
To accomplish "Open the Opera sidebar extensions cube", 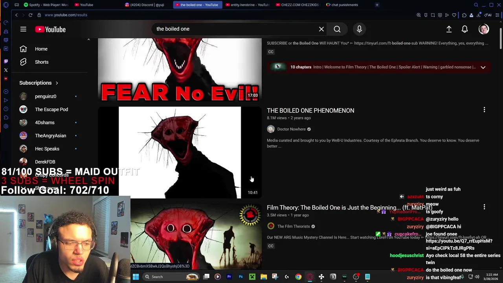I will click(6, 118).
